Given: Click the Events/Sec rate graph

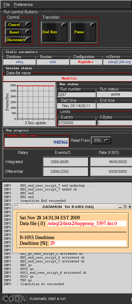Looking at the screenshot, I should (x=30, y=104).
